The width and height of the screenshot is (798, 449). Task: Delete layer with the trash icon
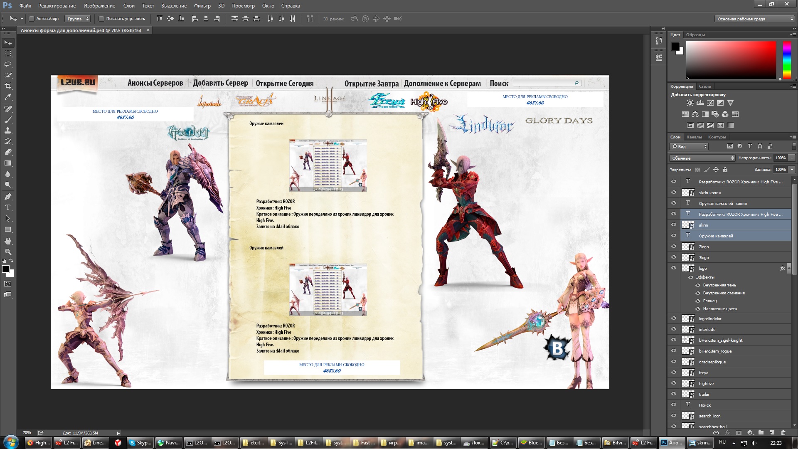783,433
